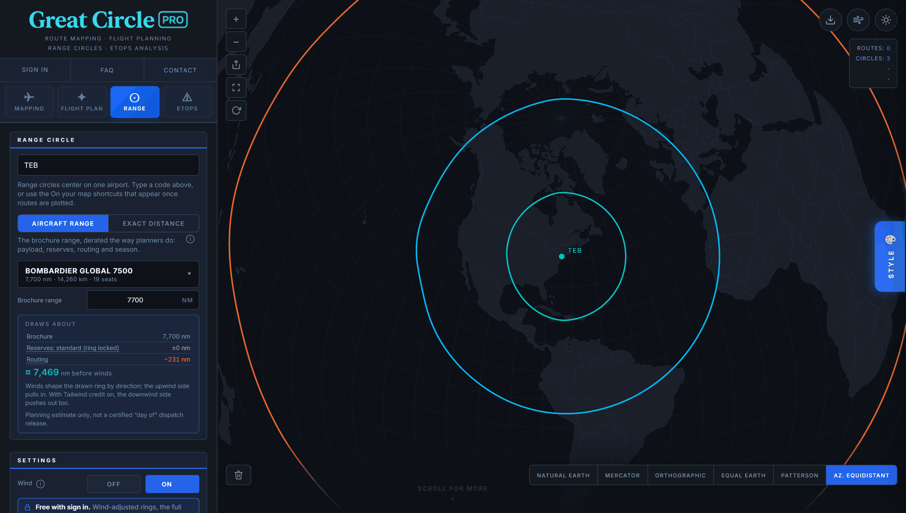Click the '7,469' estimated range value
906x513 pixels.
tap(46, 372)
